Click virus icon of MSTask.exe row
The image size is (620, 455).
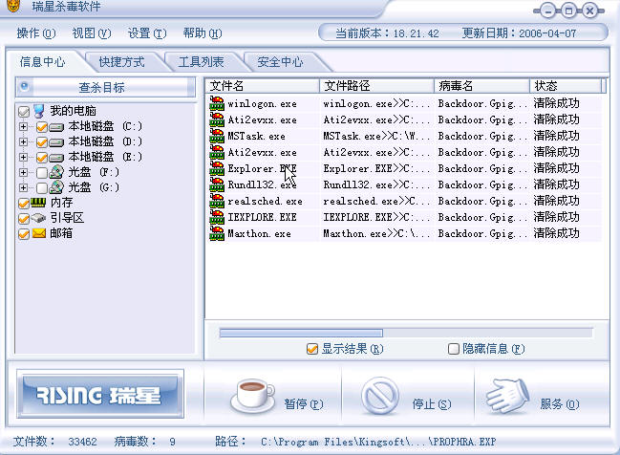click(x=217, y=136)
